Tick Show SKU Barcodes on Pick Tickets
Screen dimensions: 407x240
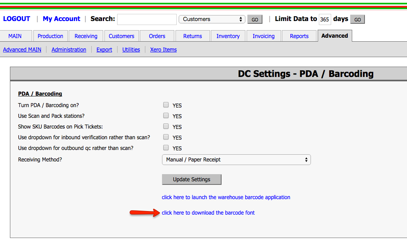click(166, 126)
